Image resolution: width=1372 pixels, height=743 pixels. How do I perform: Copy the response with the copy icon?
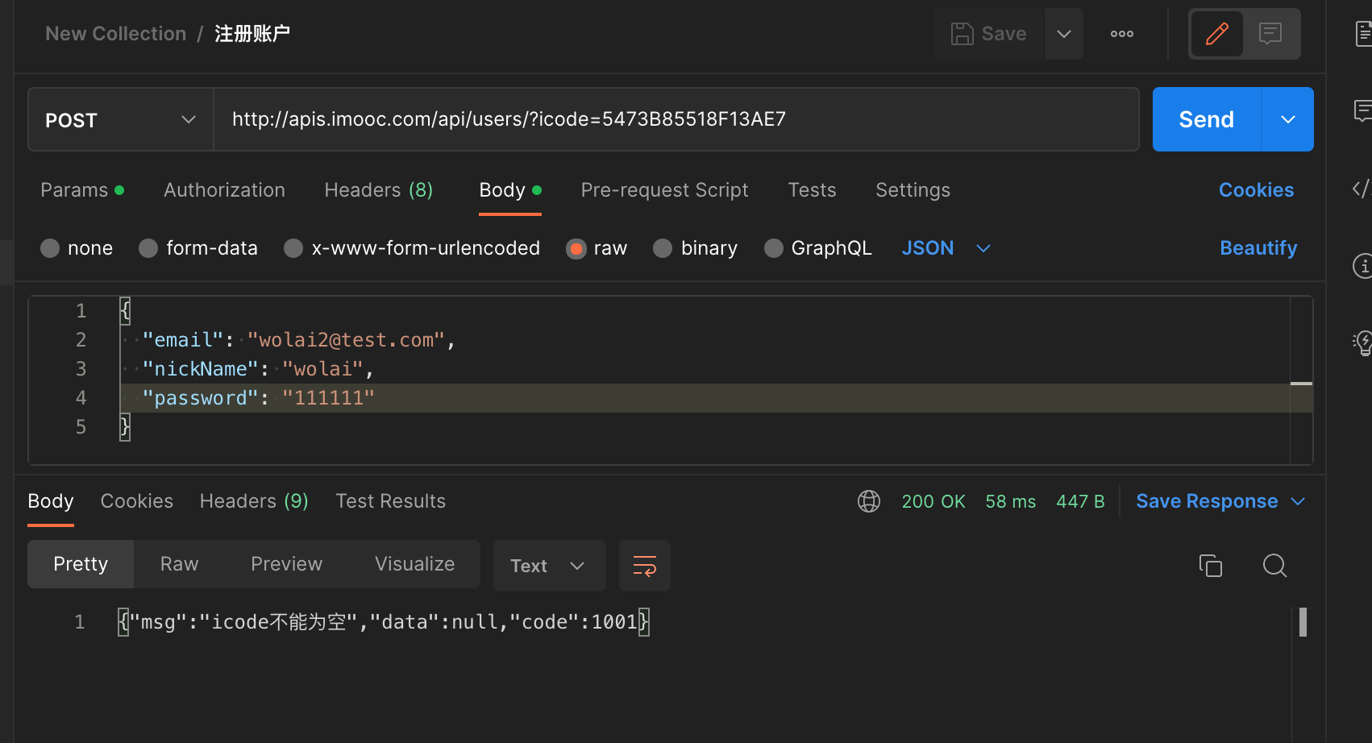(1210, 566)
